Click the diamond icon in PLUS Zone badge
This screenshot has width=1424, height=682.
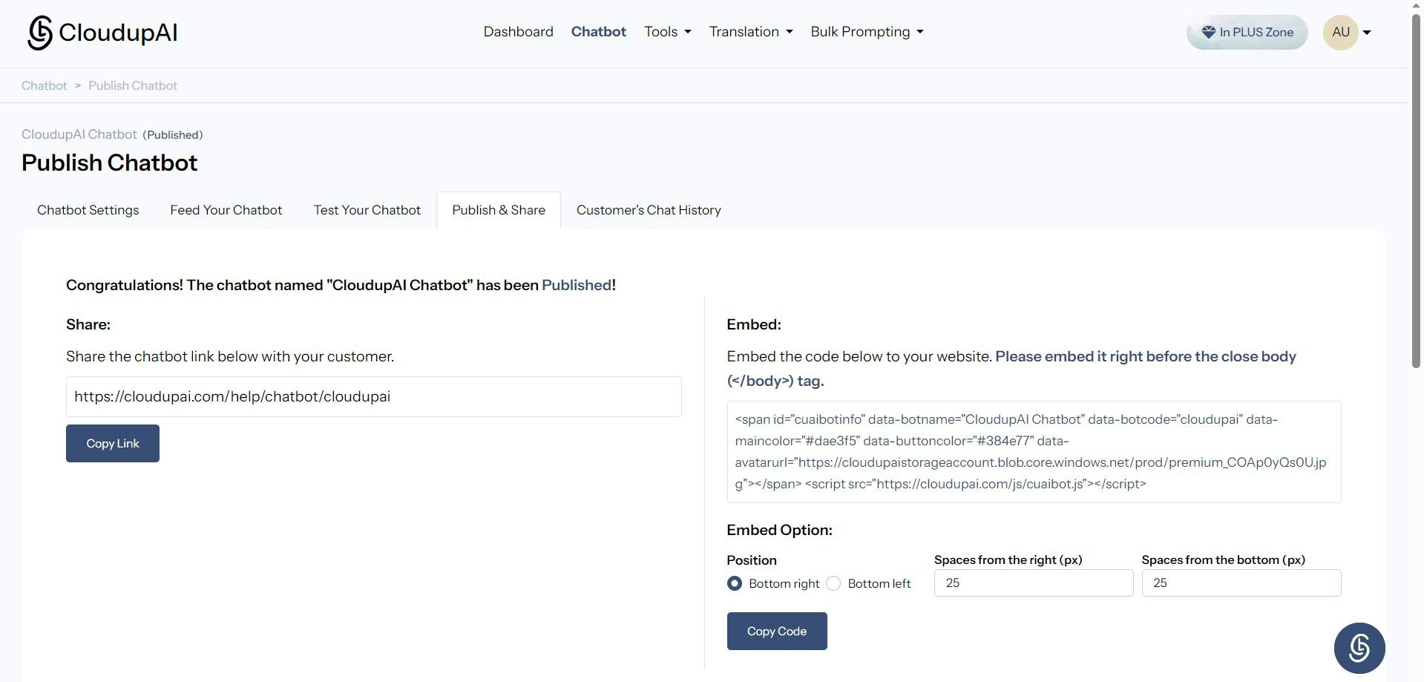(1208, 33)
